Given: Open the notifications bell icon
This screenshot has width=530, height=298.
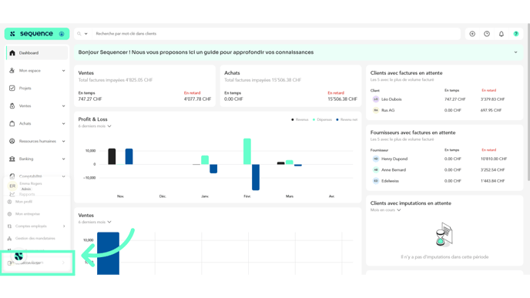Looking at the screenshot, I should coord(501,34).
